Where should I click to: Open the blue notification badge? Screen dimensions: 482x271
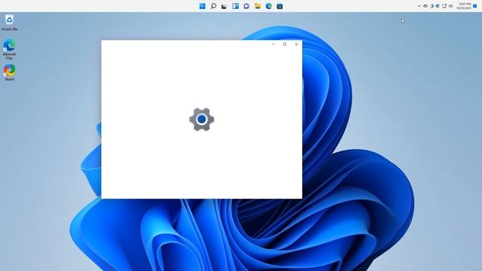[x=475, y=6]
